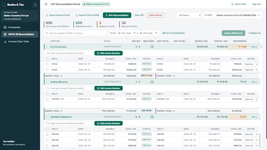Click the Invoices Data Table download icon

click(5, 41)
